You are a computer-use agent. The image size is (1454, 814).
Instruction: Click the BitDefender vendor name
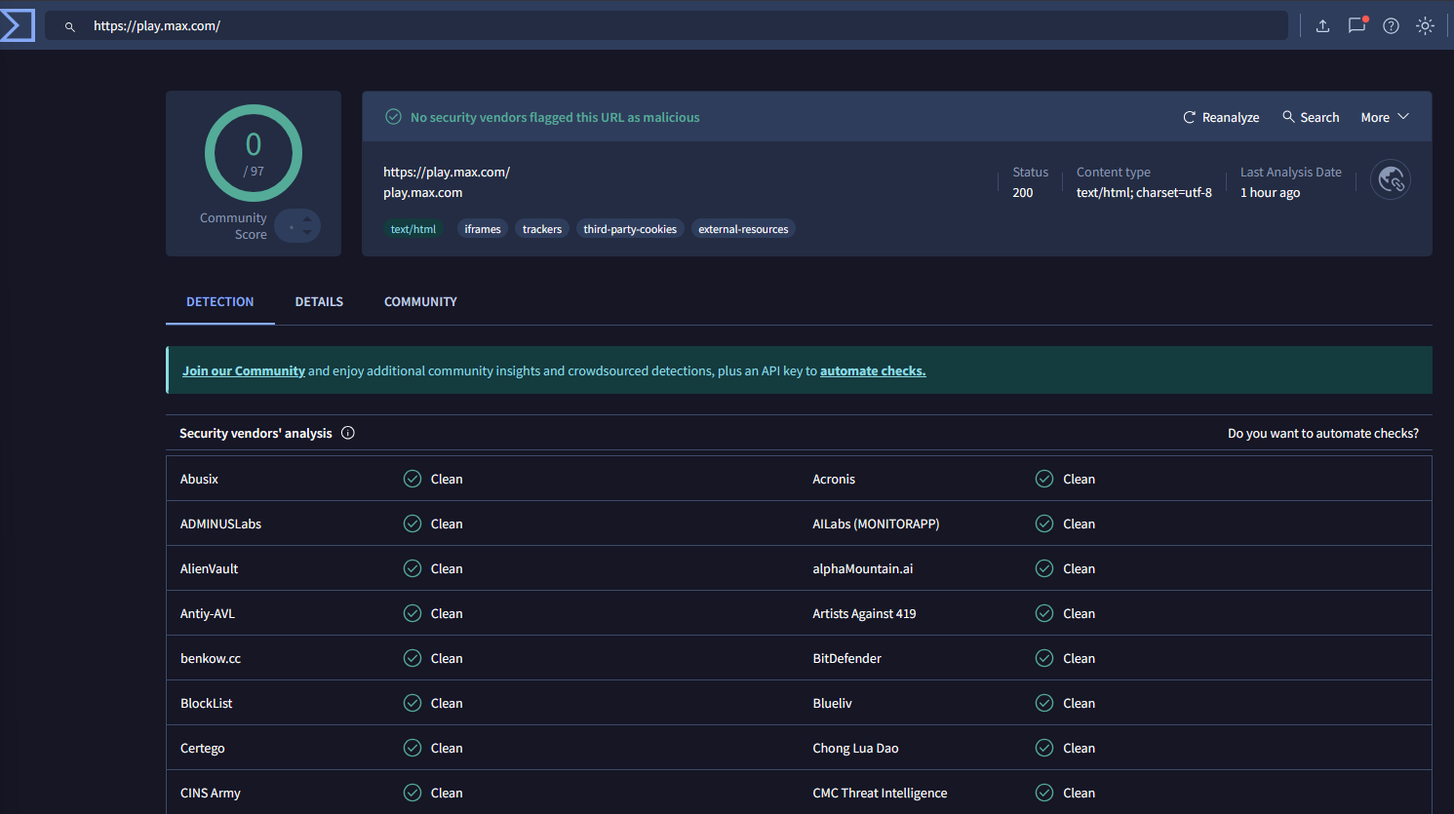pyautogui.click(x=846, y=658)
